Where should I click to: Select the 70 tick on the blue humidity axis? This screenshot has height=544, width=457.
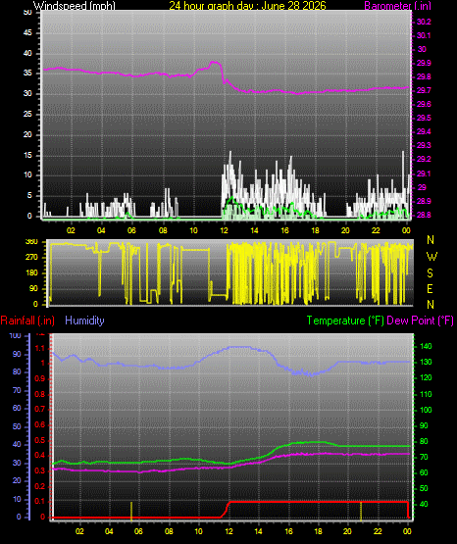[x=17, y=390]
